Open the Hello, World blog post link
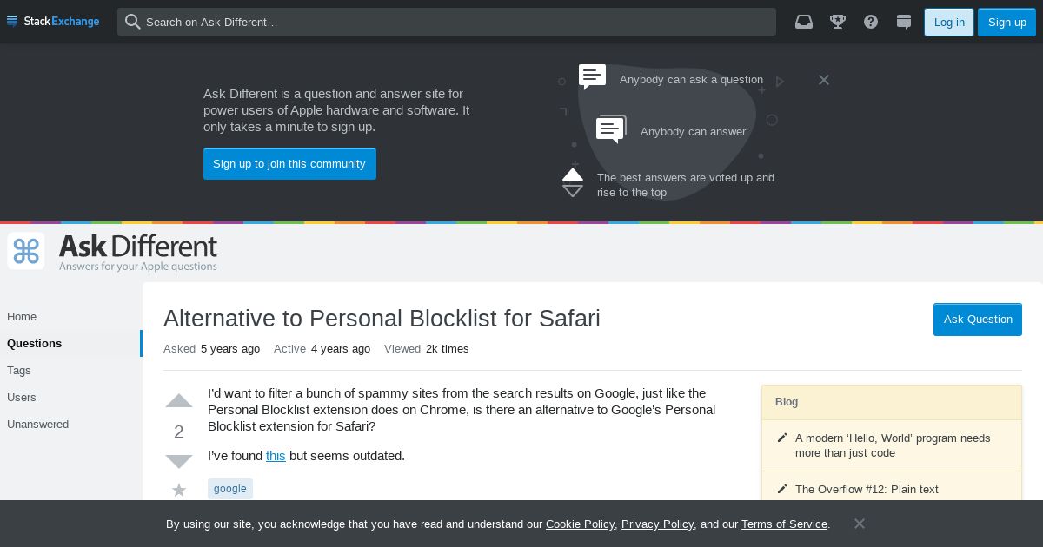Image resolution: width=1043 pixels, height=547 pixels. [x=893, y=445]
